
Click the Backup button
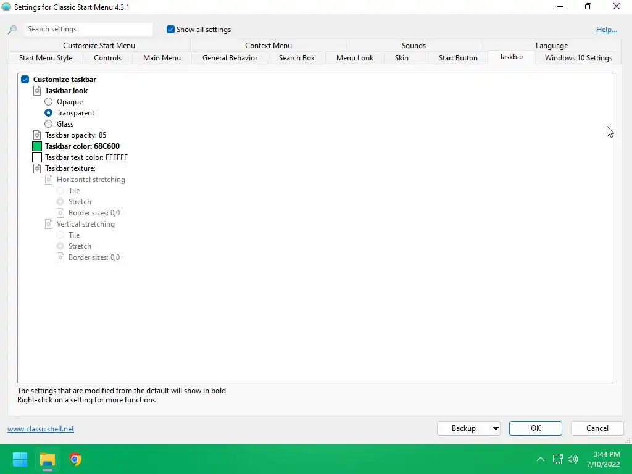click(464, 428)
